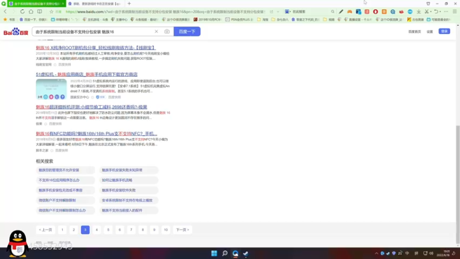Reload the current Baidu page
The width and height of the screenshot is (460, 259).
pos(22,12)
